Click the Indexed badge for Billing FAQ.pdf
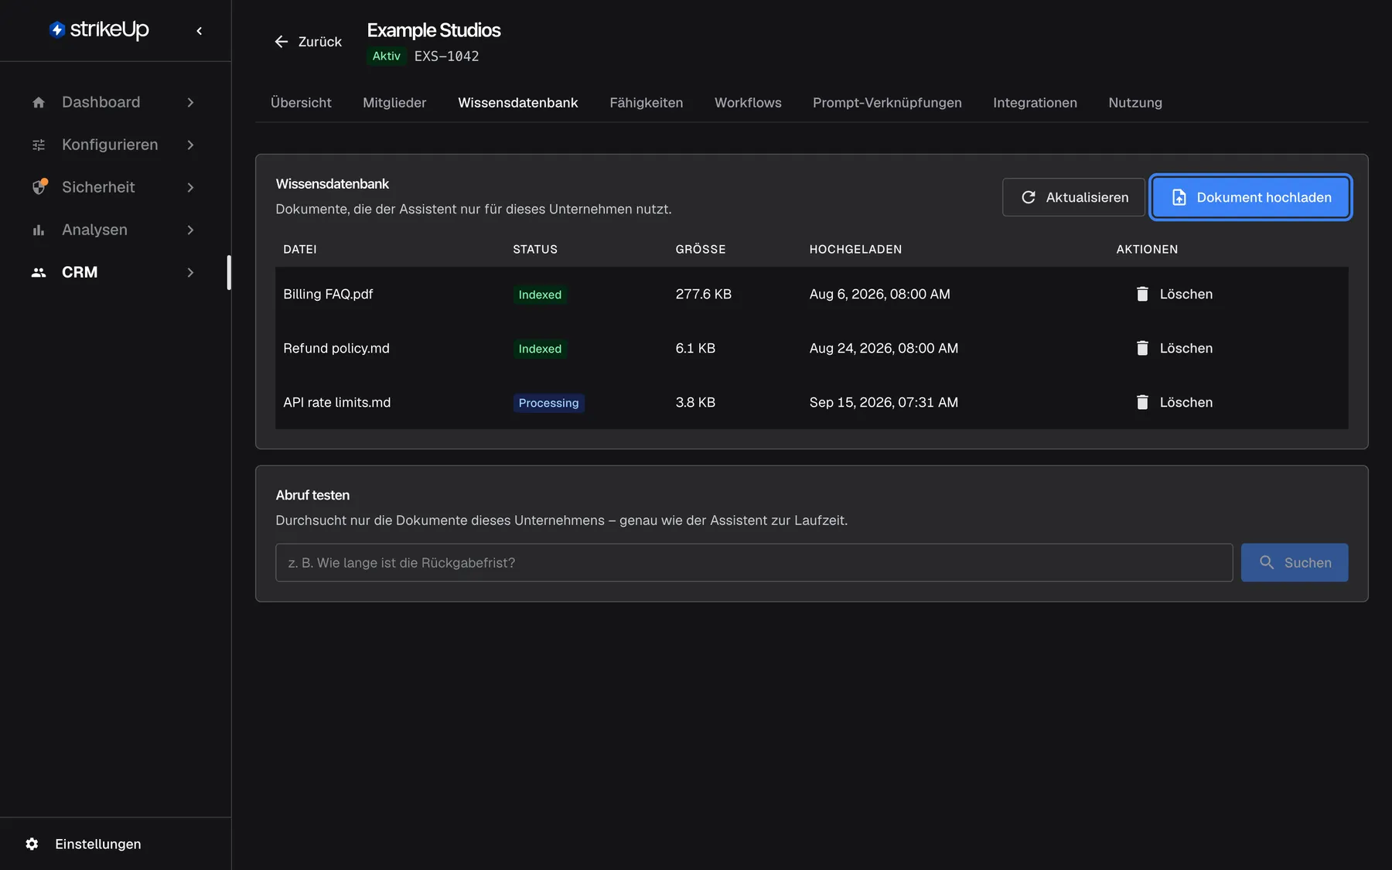Screen dimensions: 1392x870 click(540, 295)
